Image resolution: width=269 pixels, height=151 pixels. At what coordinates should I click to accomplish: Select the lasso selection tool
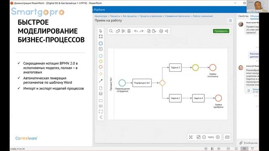pyautogui.click(x=101, y=36)
